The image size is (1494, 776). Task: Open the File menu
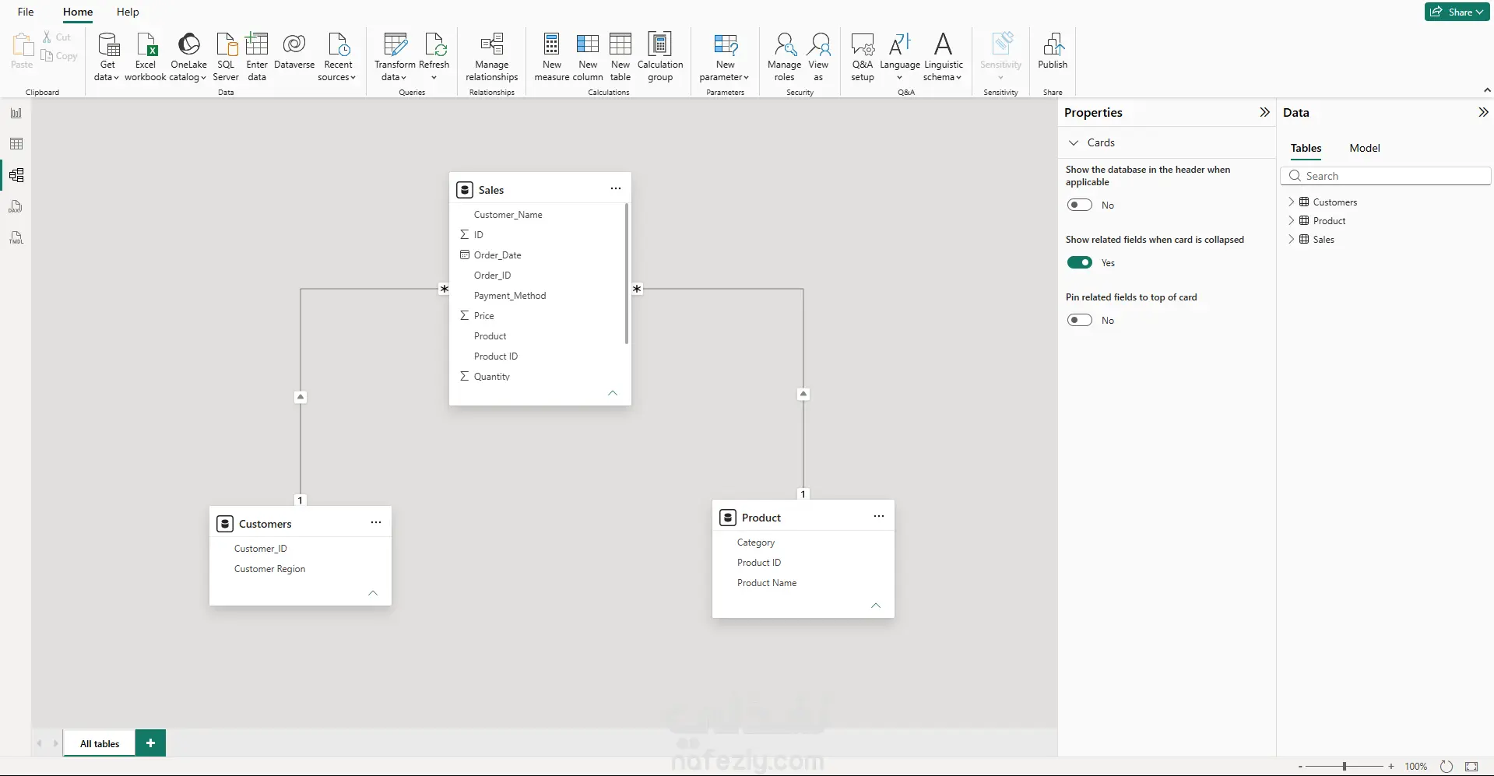(26, 12)
